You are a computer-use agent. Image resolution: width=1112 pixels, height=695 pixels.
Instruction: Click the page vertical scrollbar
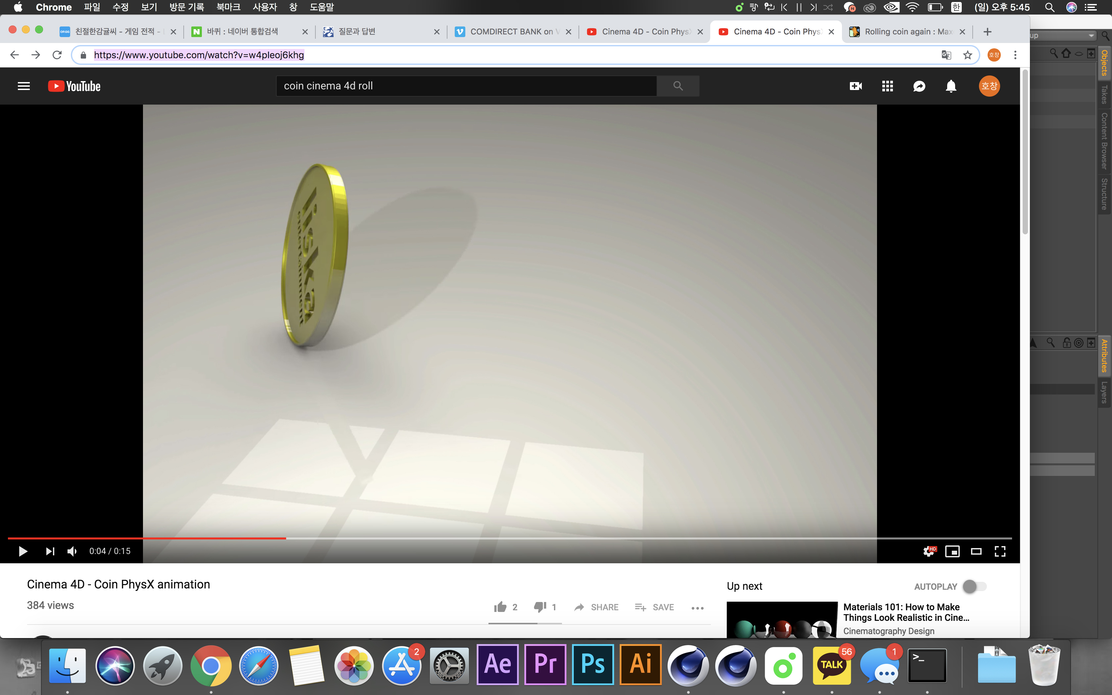coord(1025,152)
